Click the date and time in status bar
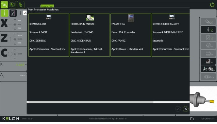 point(207,119)
